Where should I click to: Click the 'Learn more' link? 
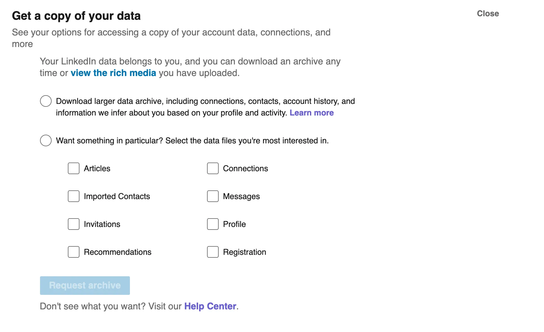(x=312, y=113)
